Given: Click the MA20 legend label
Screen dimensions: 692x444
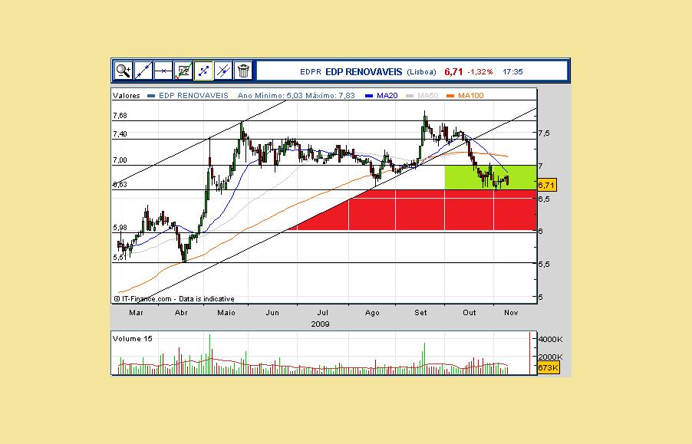Looking at the screenshot, I should [387, 95].
